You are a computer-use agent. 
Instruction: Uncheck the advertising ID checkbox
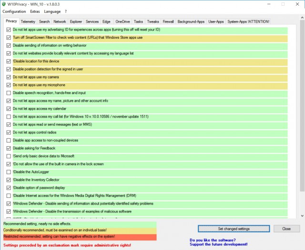pos(9,30)
